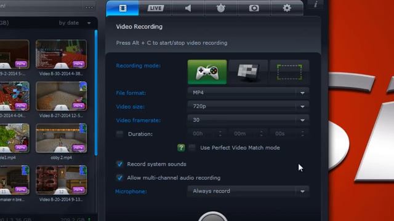This screenshot has width=394, height=221.
Task: Open the screenshot camera tab
Action: coord(254,8)
